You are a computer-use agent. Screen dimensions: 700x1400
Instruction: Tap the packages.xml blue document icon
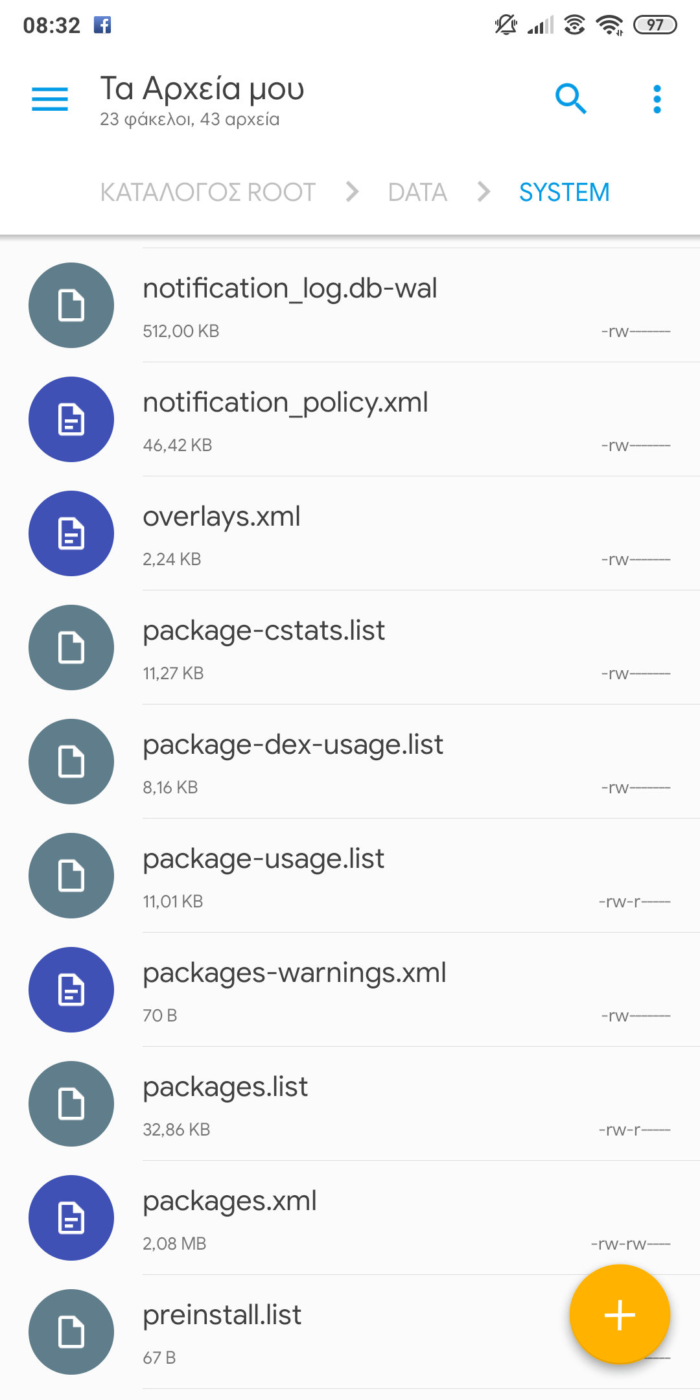(71, 1218)
